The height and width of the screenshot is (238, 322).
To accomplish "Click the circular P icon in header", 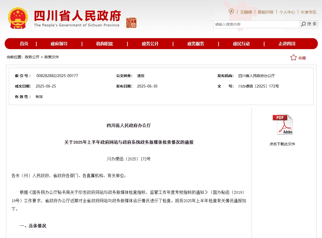I will point(231,12).
